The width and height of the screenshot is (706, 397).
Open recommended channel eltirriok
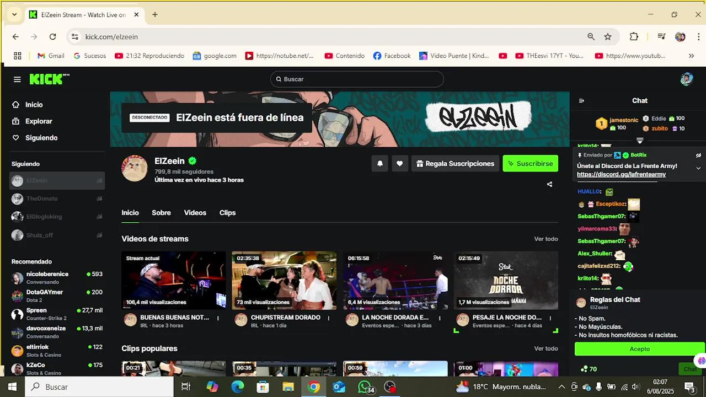pos(57,351)
